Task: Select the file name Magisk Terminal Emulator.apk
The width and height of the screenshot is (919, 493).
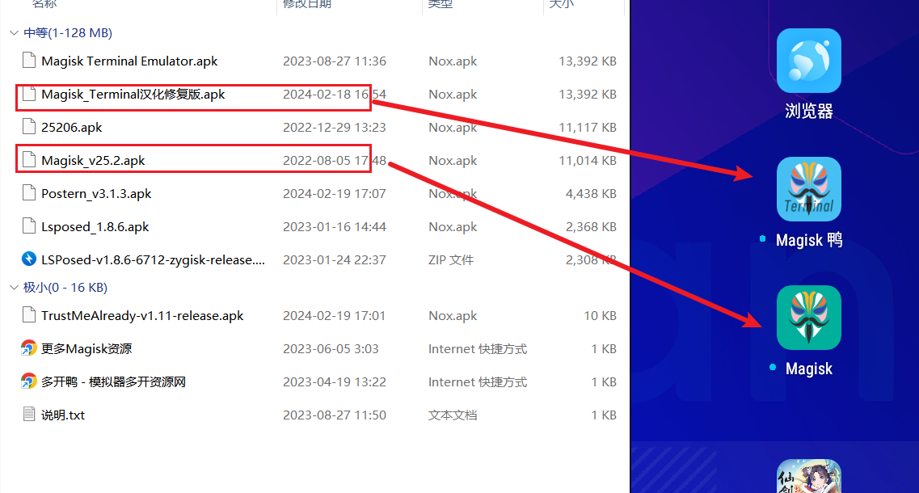Action: (x=129, y=61)
